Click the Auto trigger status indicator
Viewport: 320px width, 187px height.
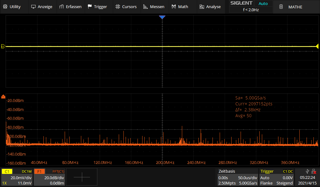263,3
